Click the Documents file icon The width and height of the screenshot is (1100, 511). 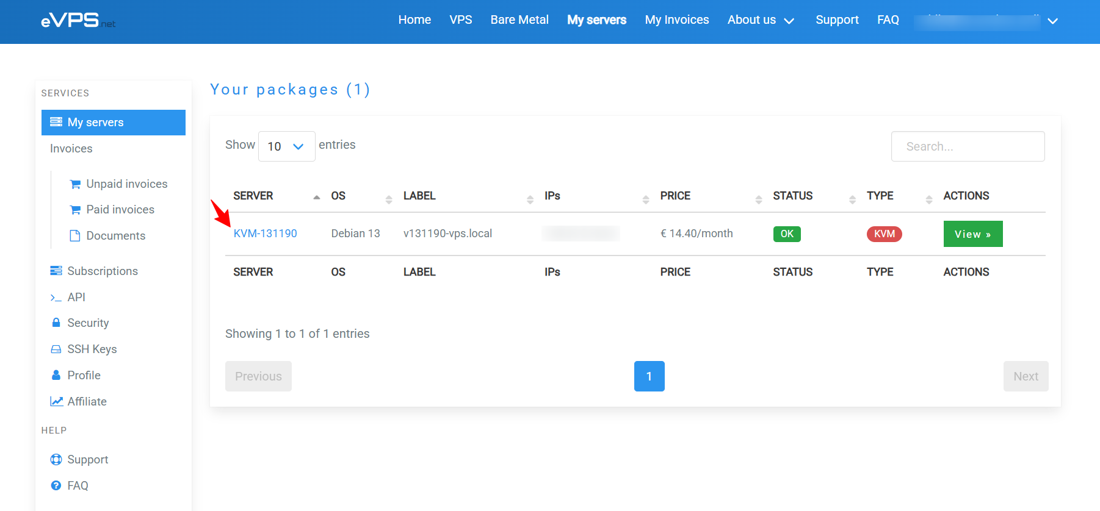[x=75, y=236]
